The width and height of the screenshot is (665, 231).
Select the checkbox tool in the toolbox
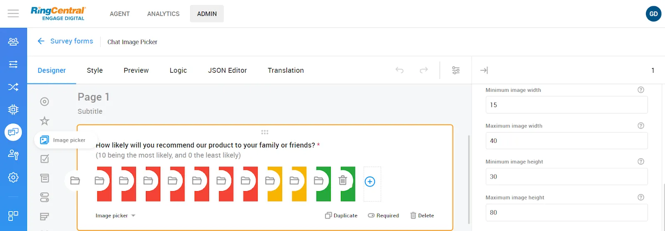44,159
